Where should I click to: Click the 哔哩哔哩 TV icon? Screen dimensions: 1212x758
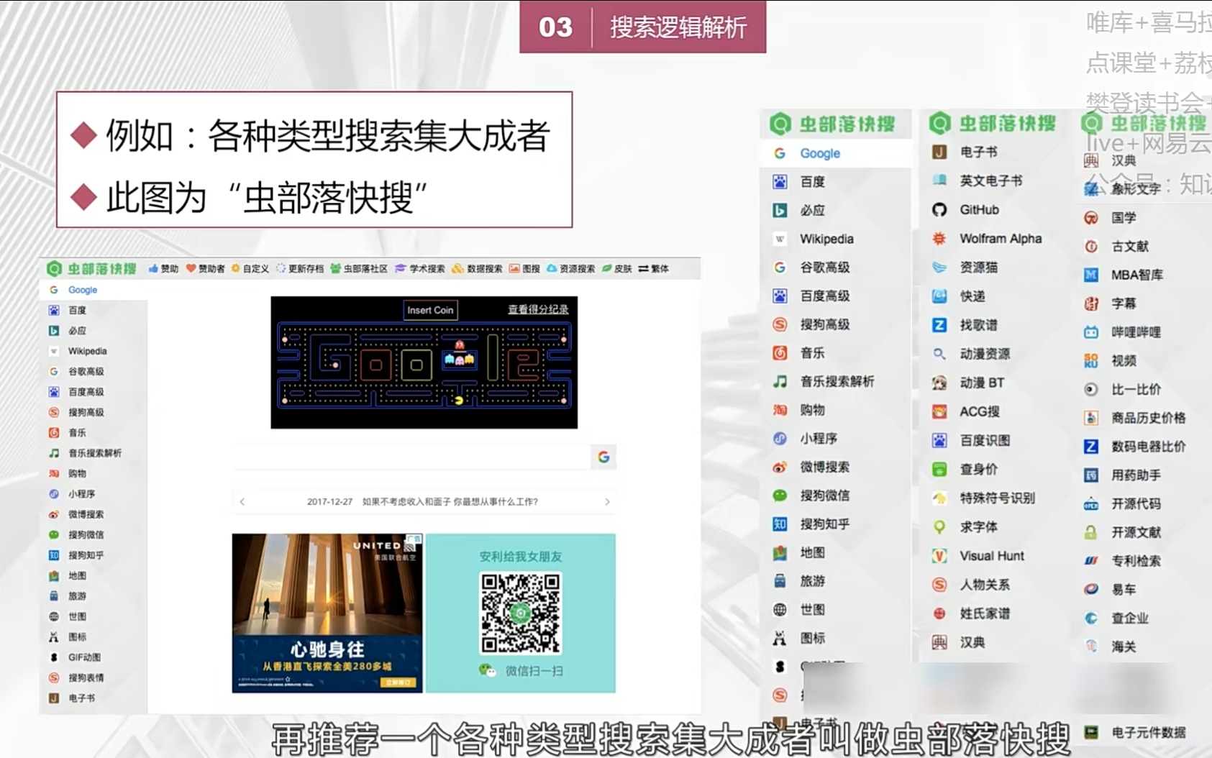(x=1091, y=332)
